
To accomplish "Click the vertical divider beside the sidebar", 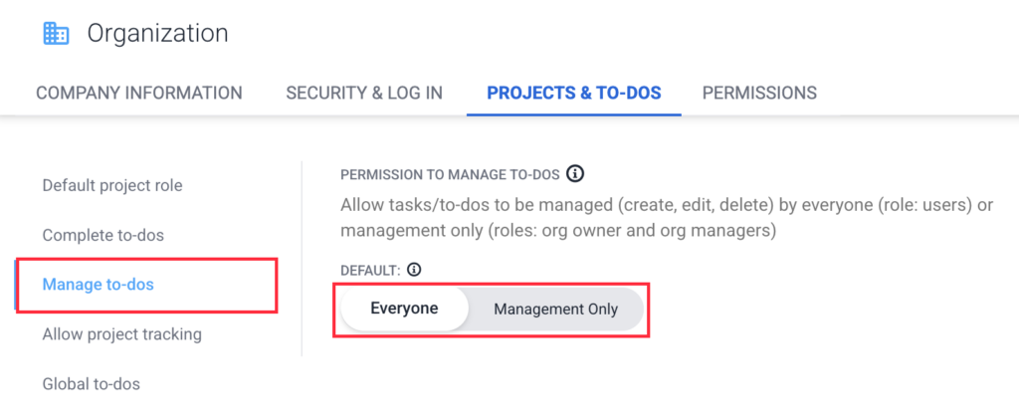I will pyautogui.click(x=302, y=259).
